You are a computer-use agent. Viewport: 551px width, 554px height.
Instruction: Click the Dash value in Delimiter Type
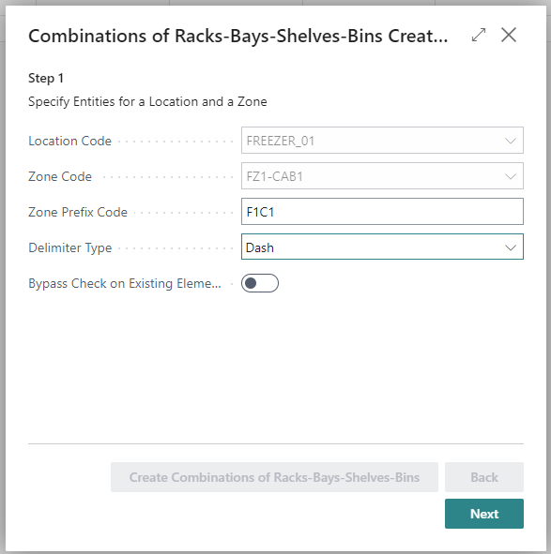click(260, 247)
